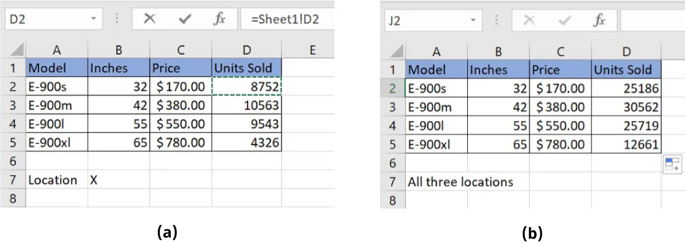Screen dimensions: 685x245
Task: Select cell containing 30562
Action: 626,107
